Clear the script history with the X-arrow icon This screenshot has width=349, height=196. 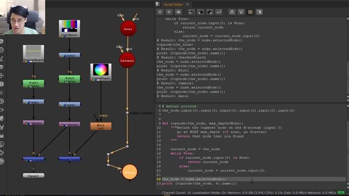[178, 12]
